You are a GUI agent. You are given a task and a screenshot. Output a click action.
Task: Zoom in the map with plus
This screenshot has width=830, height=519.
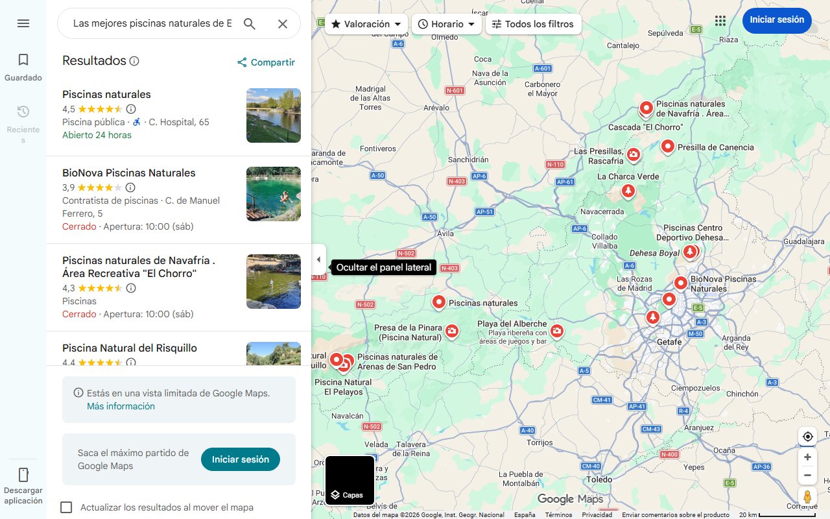[807, 457]
